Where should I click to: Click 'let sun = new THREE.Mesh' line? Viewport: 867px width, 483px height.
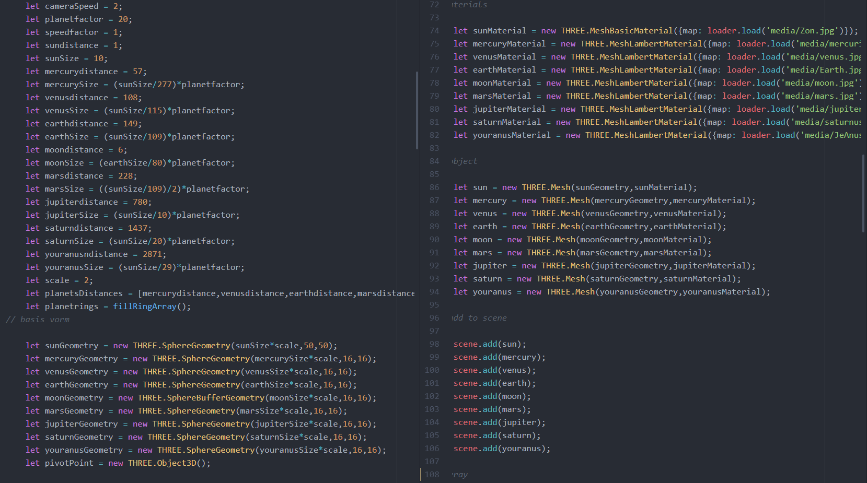point(575,187)
